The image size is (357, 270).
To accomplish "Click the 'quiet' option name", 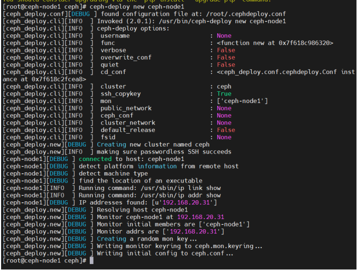I will 110,65.
